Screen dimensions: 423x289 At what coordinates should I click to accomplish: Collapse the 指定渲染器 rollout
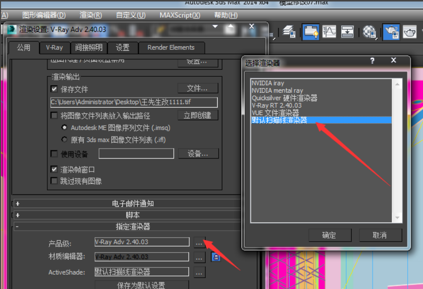click(127, 226)
